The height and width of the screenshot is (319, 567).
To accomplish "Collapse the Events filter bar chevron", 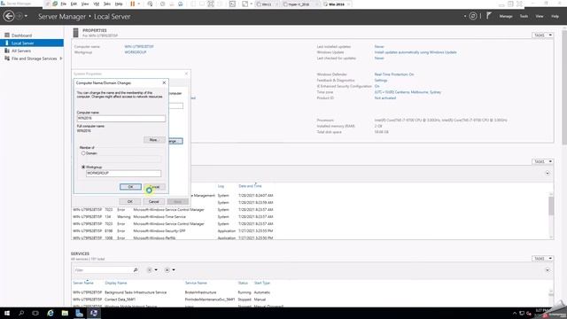I will 548,174.
